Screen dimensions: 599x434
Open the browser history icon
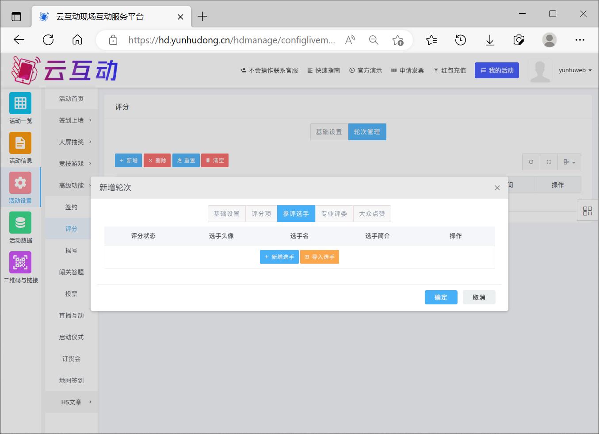[461, 40]
